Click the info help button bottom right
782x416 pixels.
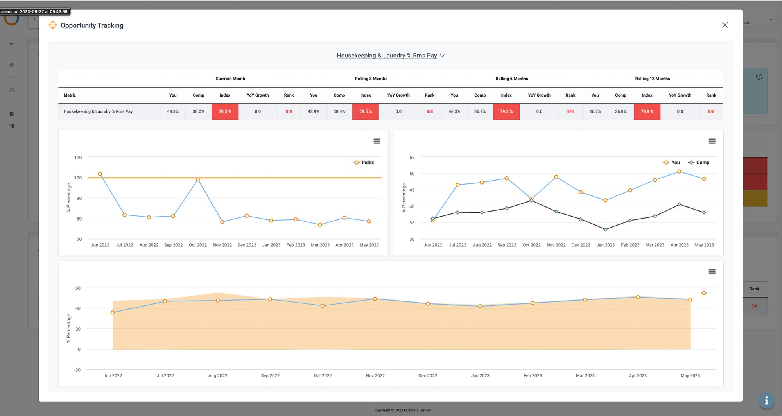[766, 401]
